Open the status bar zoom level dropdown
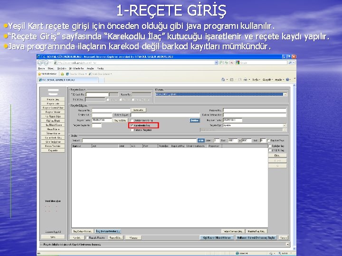Screen dimensions: 342x256 291,253
